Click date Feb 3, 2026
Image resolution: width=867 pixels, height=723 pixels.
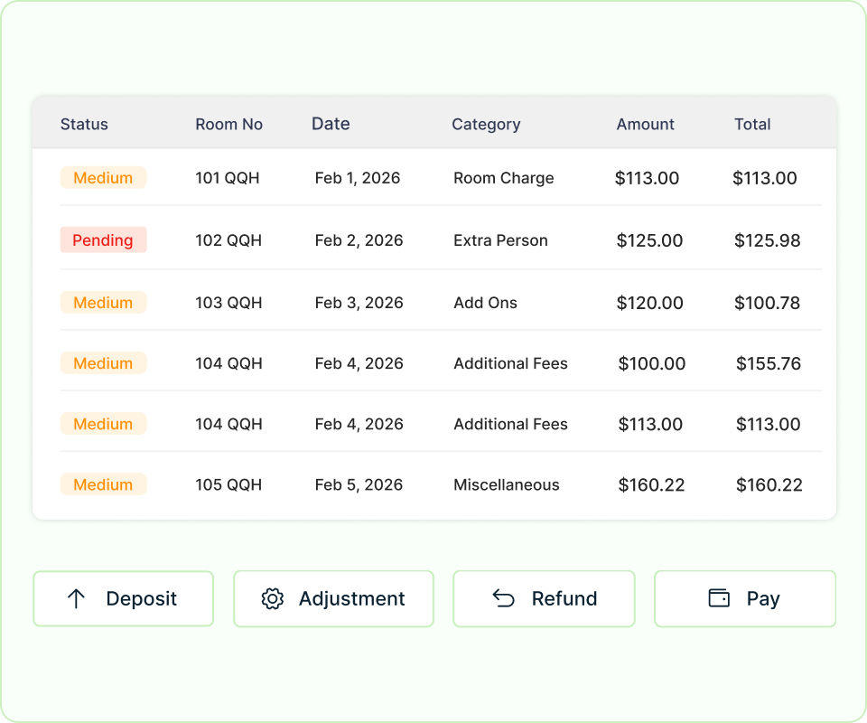point(359,303)
